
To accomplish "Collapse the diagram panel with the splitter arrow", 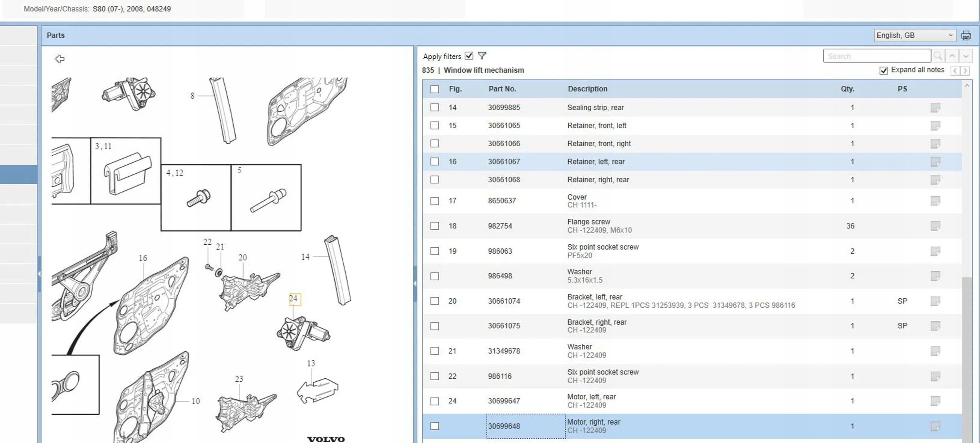I will click(x=415, y=283).
